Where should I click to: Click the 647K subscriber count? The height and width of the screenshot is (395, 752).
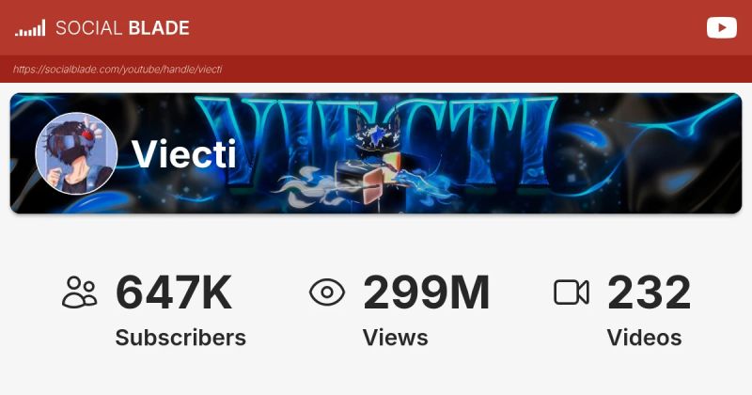click(x=174, y=292)
